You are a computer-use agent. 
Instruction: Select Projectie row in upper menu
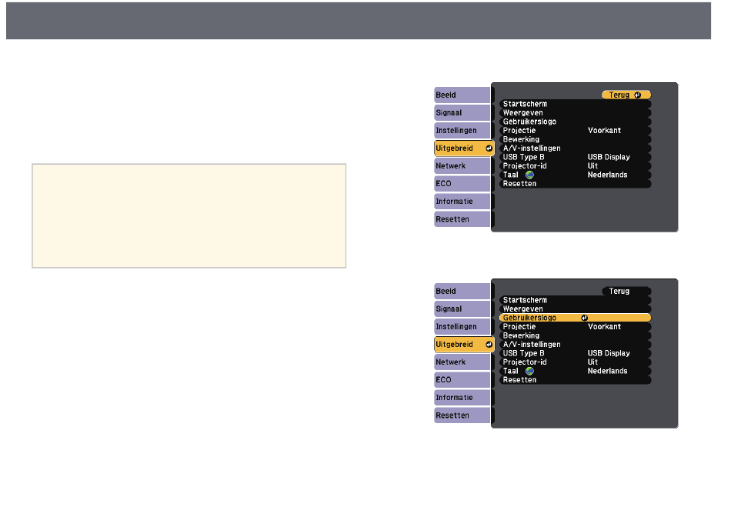point(575,131)
